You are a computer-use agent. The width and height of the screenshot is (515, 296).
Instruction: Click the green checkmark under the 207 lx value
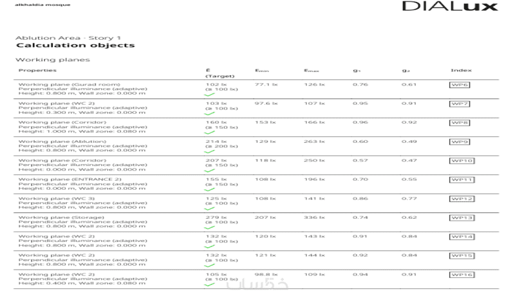click(x=209, y=171)
